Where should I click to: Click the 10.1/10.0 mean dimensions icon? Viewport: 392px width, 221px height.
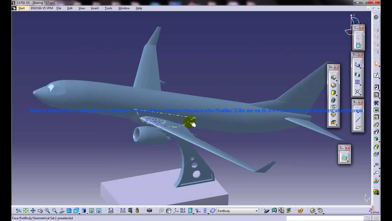tap(183, 211)
